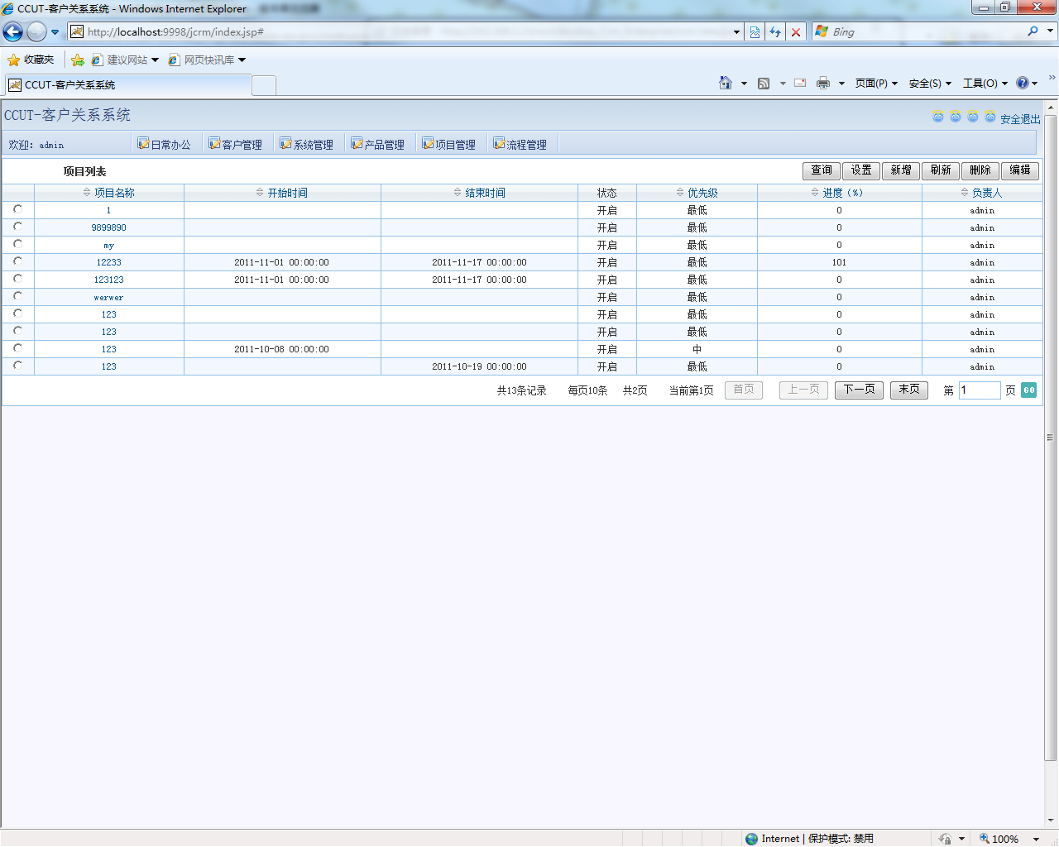Click the Refresh page icon in address bar
Viewport: 1059px width, 847px height.
(x=775, y=31)
